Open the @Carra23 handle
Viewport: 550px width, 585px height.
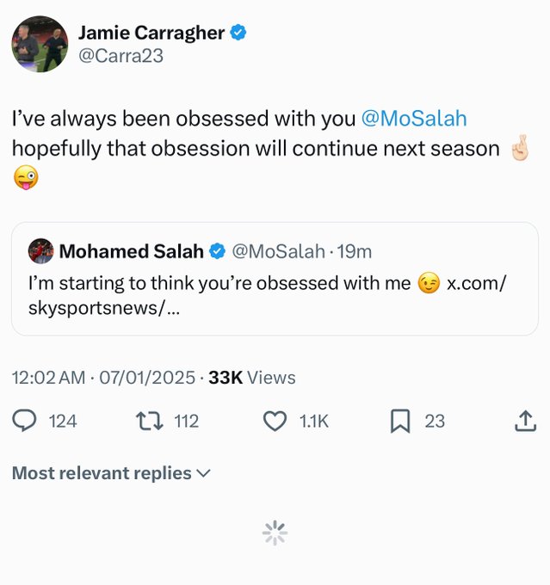pos(121,56)
